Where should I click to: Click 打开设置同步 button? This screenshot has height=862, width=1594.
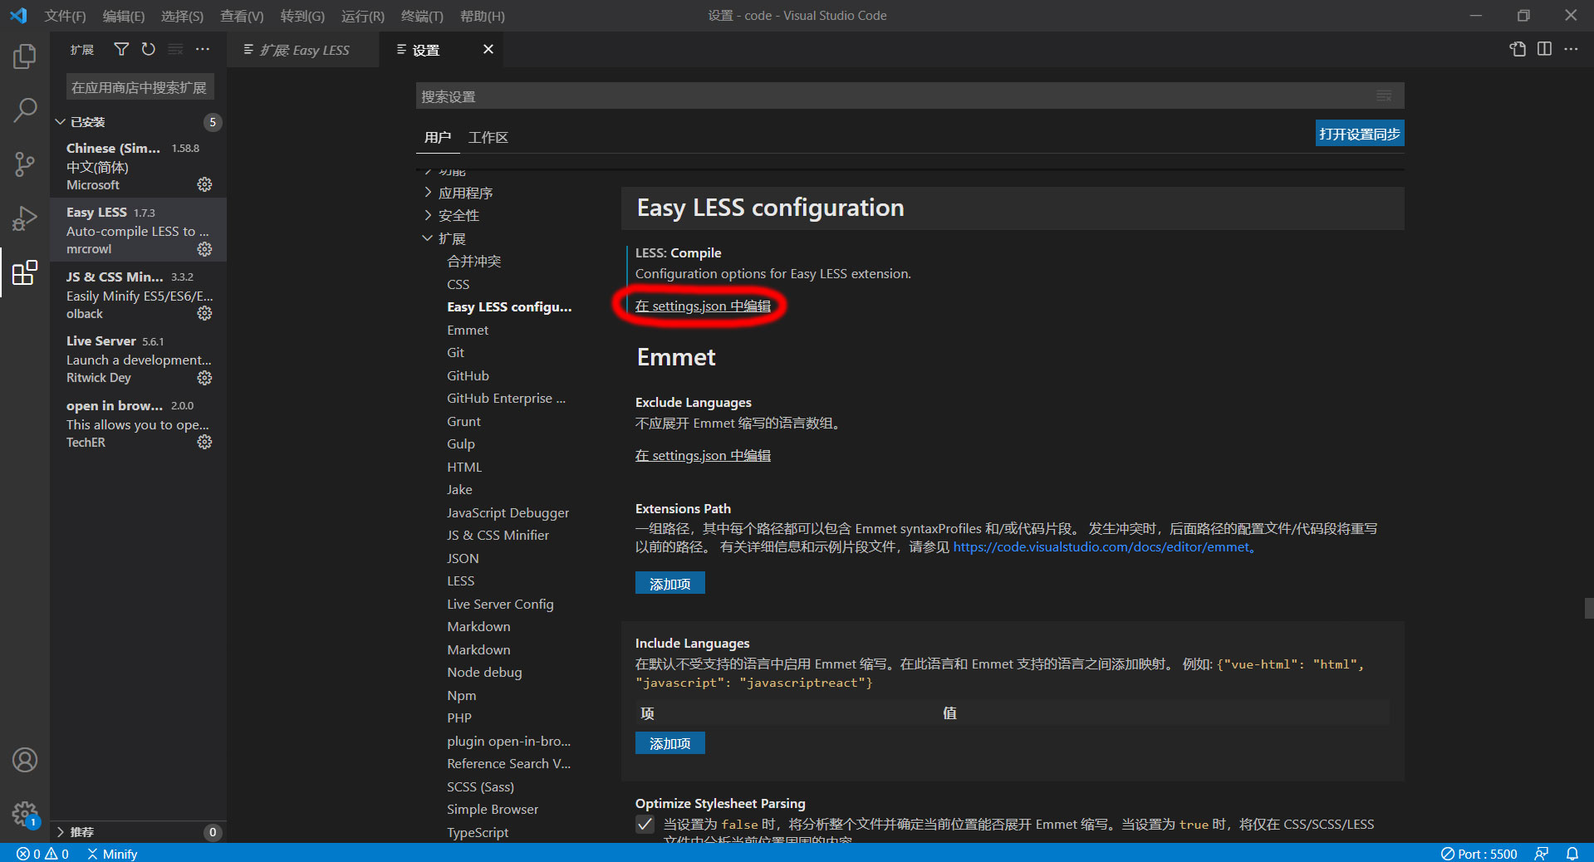coord(1360,134)
